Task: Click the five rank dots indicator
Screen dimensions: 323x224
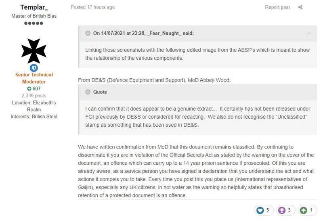Action: coord(34,23)
